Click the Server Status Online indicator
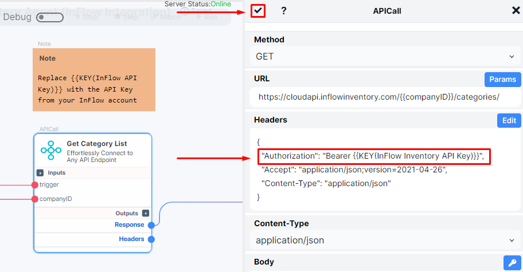The height and width of the screenshot is (272, 523). [198, 4]
